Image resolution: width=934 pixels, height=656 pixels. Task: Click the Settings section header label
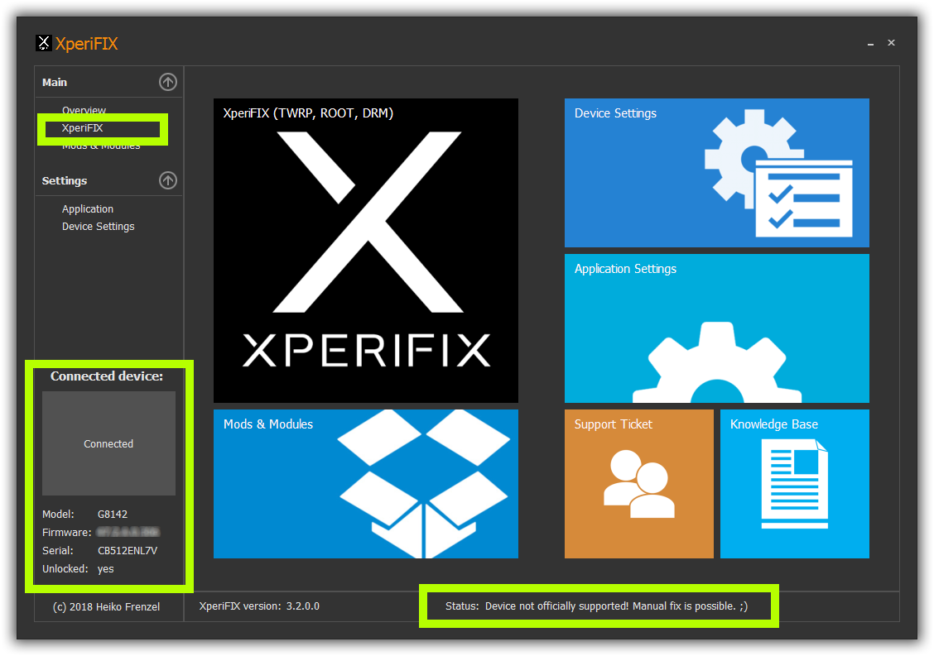65,180
